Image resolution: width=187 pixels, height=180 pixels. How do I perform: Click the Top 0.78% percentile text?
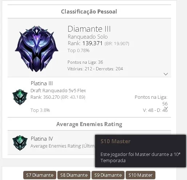pos(78,50)
